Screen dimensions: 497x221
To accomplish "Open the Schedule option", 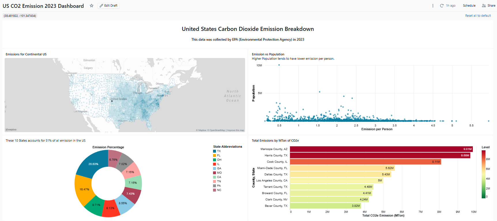I will point(469,6).
